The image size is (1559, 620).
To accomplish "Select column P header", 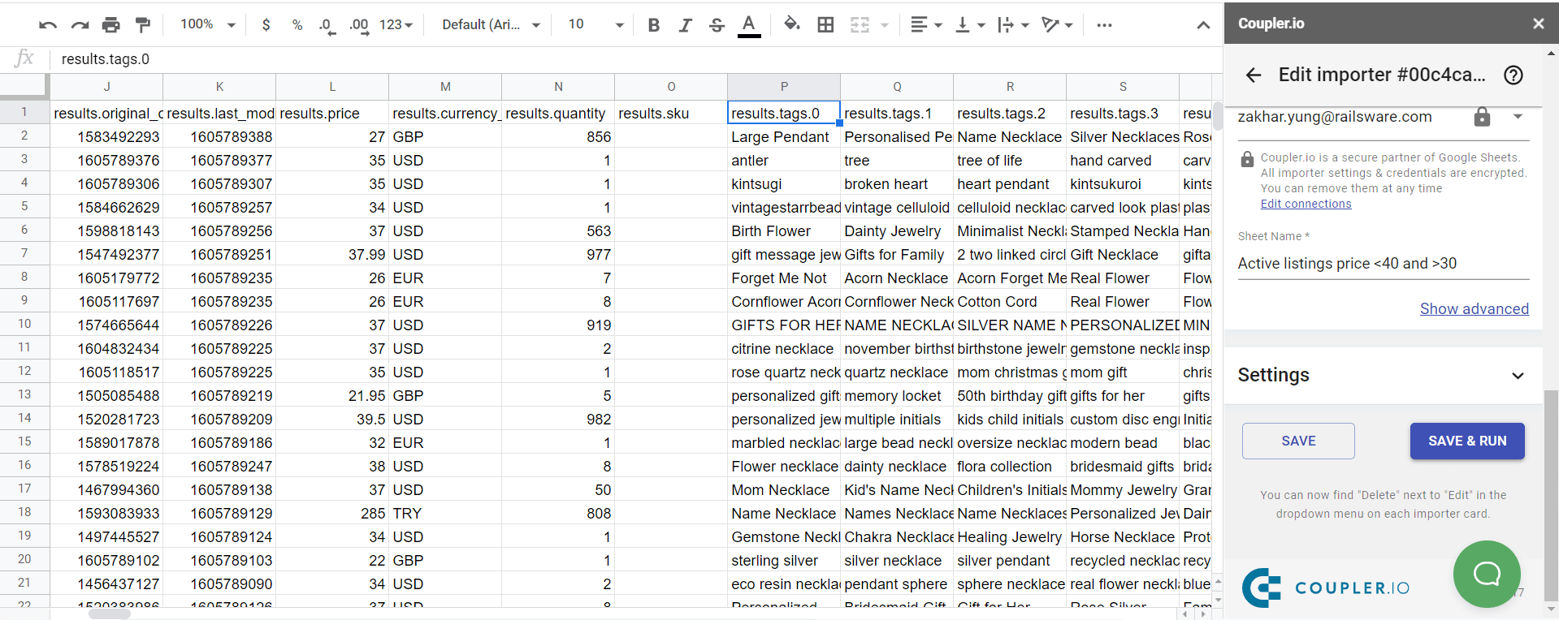I will click(x=783, y=86).
